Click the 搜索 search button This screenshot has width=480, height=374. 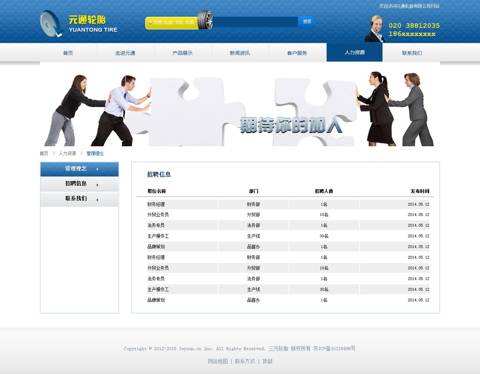click(306, 22)
